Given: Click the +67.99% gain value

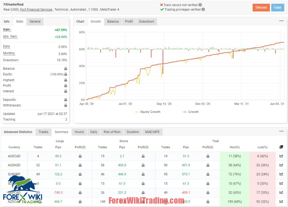Looking at the screenshot, I should [x=61, y=30].
